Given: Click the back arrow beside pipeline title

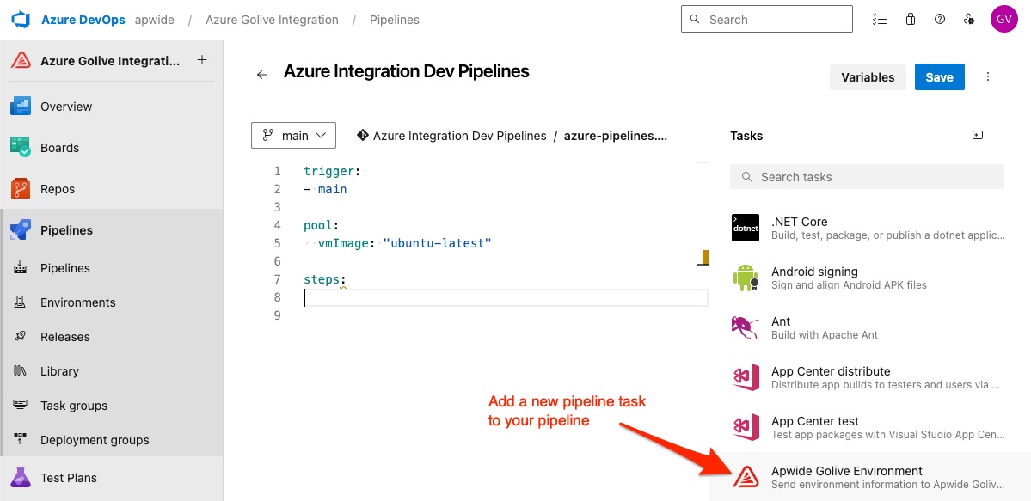Looking at the screenshot, I should tap(262, 75).
